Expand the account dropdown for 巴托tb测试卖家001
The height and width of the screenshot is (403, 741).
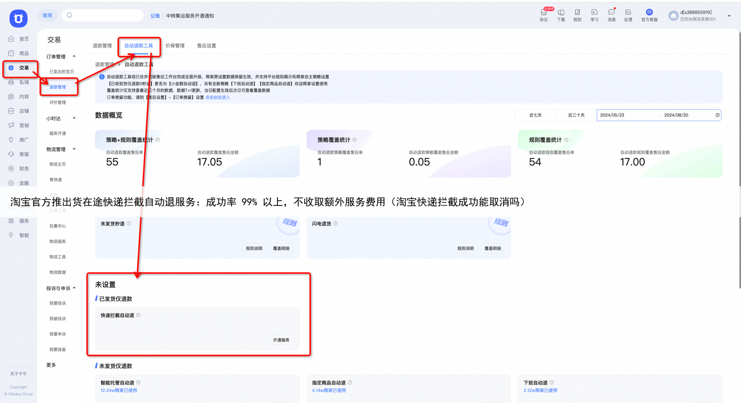(729, 15)
